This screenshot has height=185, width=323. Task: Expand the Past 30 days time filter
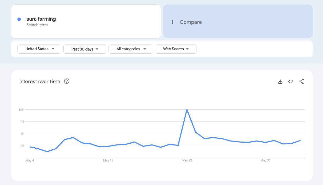coord(85,49)
